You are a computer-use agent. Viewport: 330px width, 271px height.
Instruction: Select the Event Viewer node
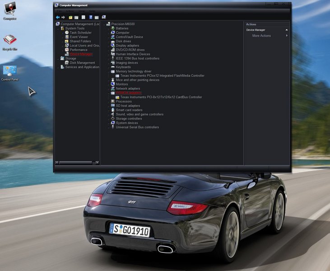79,37
